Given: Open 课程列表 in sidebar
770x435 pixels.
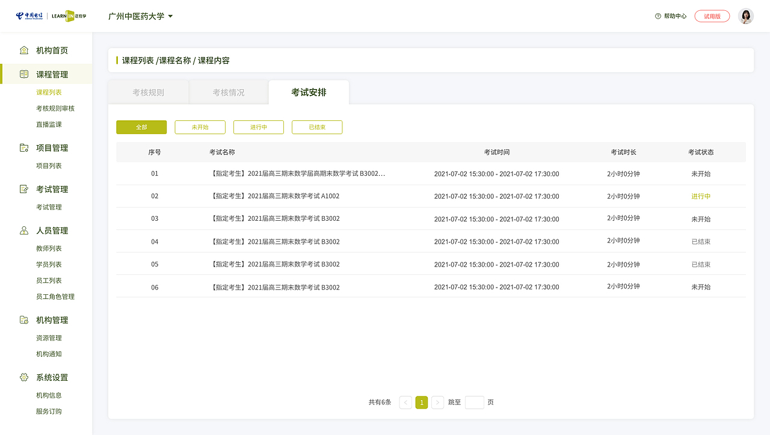Looking at the screenshot, I should tap(49, 93).
